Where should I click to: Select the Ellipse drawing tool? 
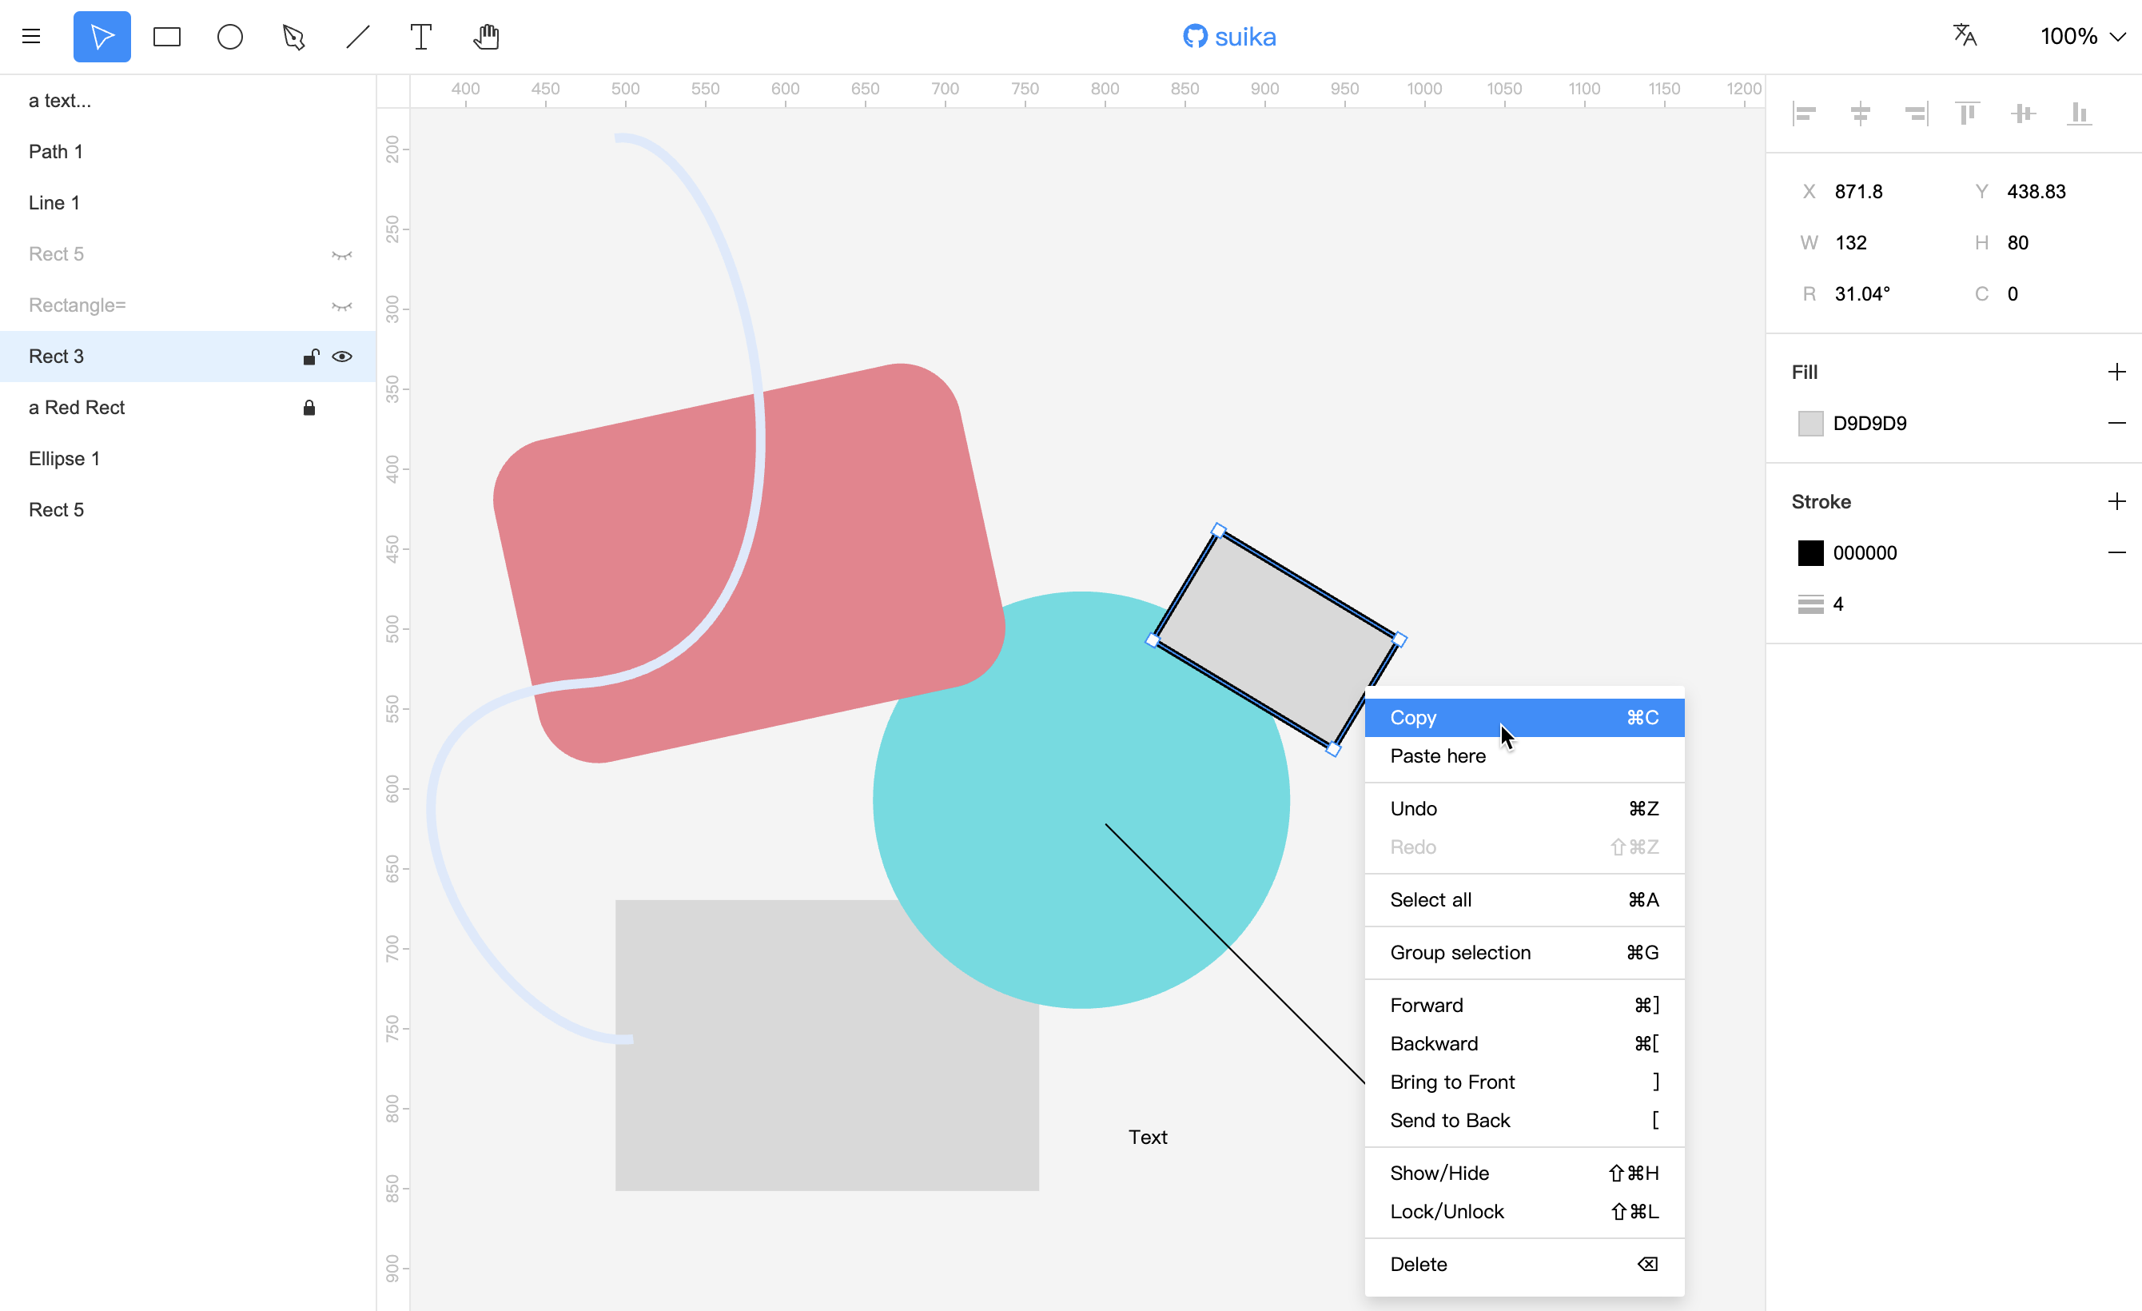point(229,37)
